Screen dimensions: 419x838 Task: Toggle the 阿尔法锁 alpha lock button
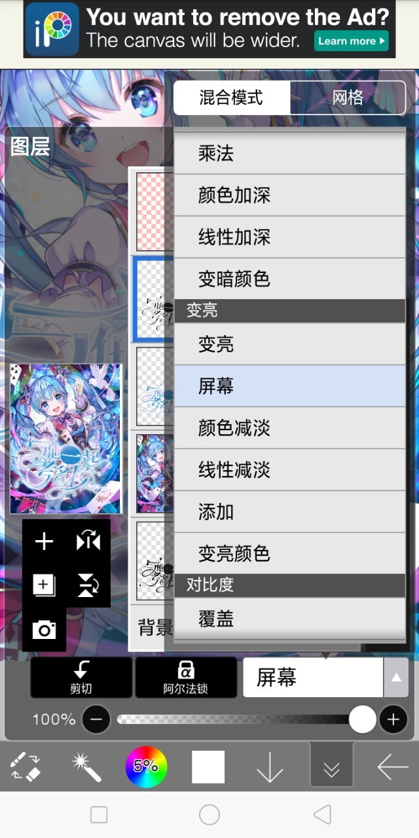(186, 678)
